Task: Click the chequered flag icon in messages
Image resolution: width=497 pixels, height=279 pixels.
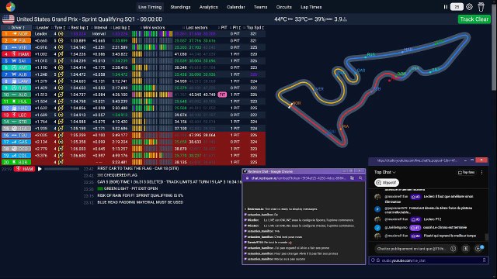Action: point(100,175)
